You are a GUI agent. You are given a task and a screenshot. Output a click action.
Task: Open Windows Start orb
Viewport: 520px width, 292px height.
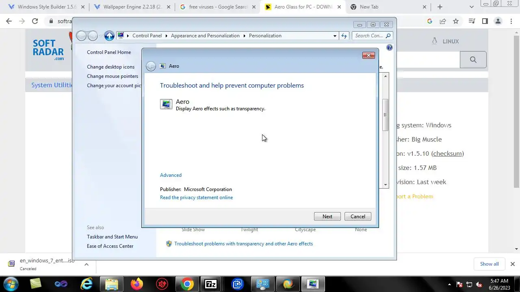coord(11,284)
